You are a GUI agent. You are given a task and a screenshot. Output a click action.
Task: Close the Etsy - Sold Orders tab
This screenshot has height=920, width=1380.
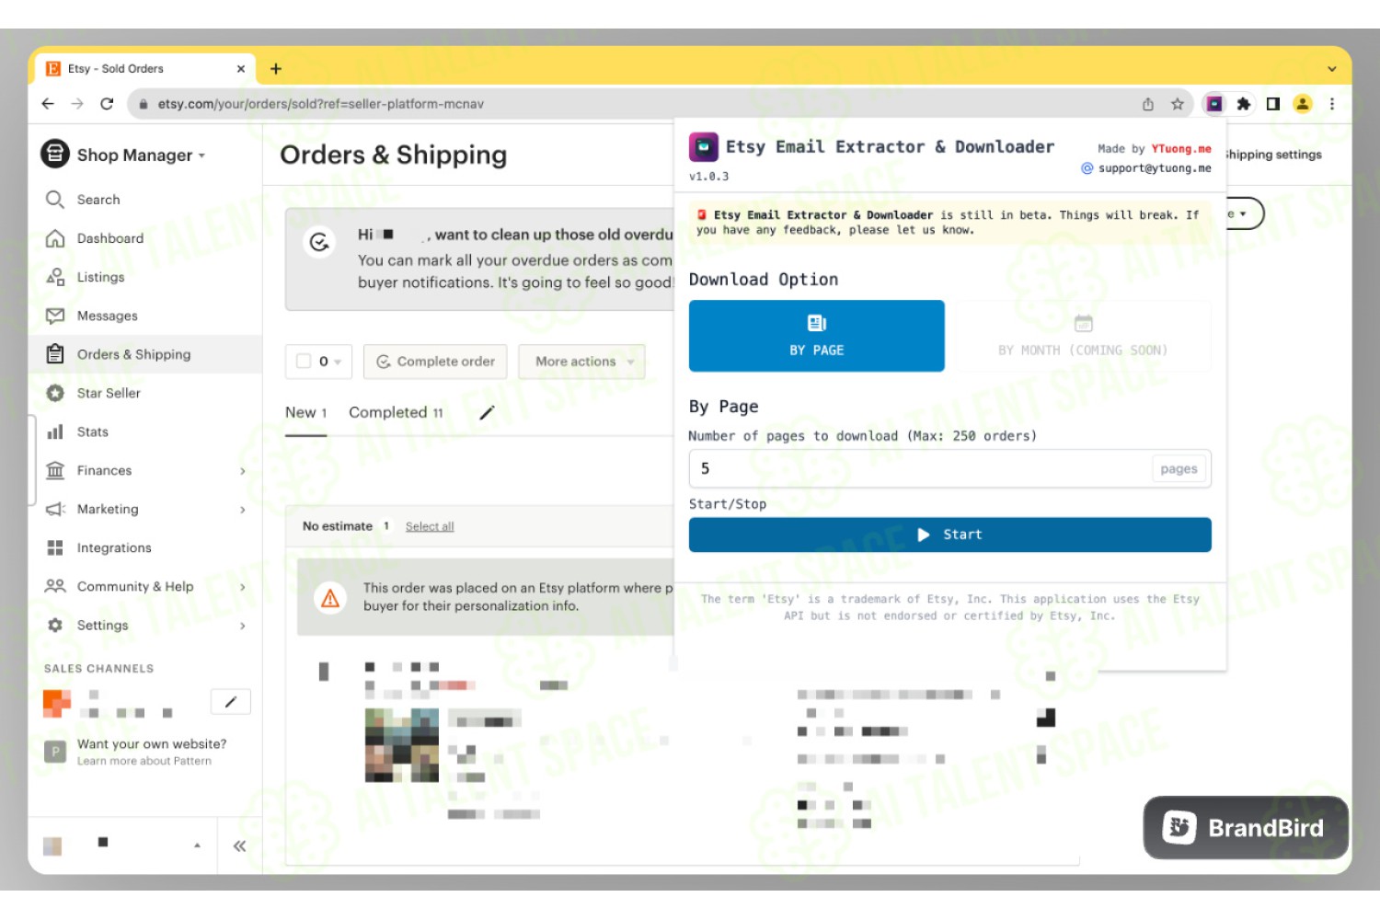pos(241,69)
